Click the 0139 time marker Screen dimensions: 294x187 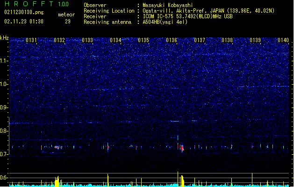click(x=255, y=40)
